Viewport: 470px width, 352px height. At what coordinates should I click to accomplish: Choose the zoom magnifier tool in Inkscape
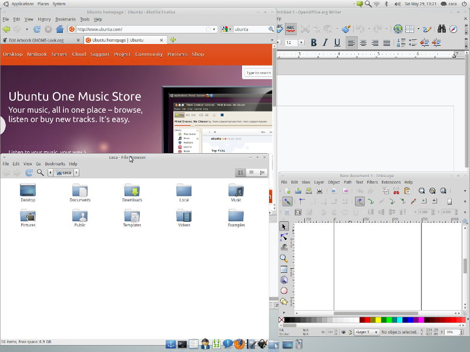click(284, 258)
